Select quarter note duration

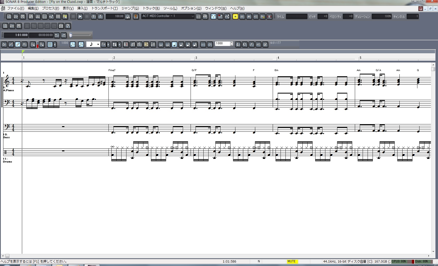(x=174, y=44)
